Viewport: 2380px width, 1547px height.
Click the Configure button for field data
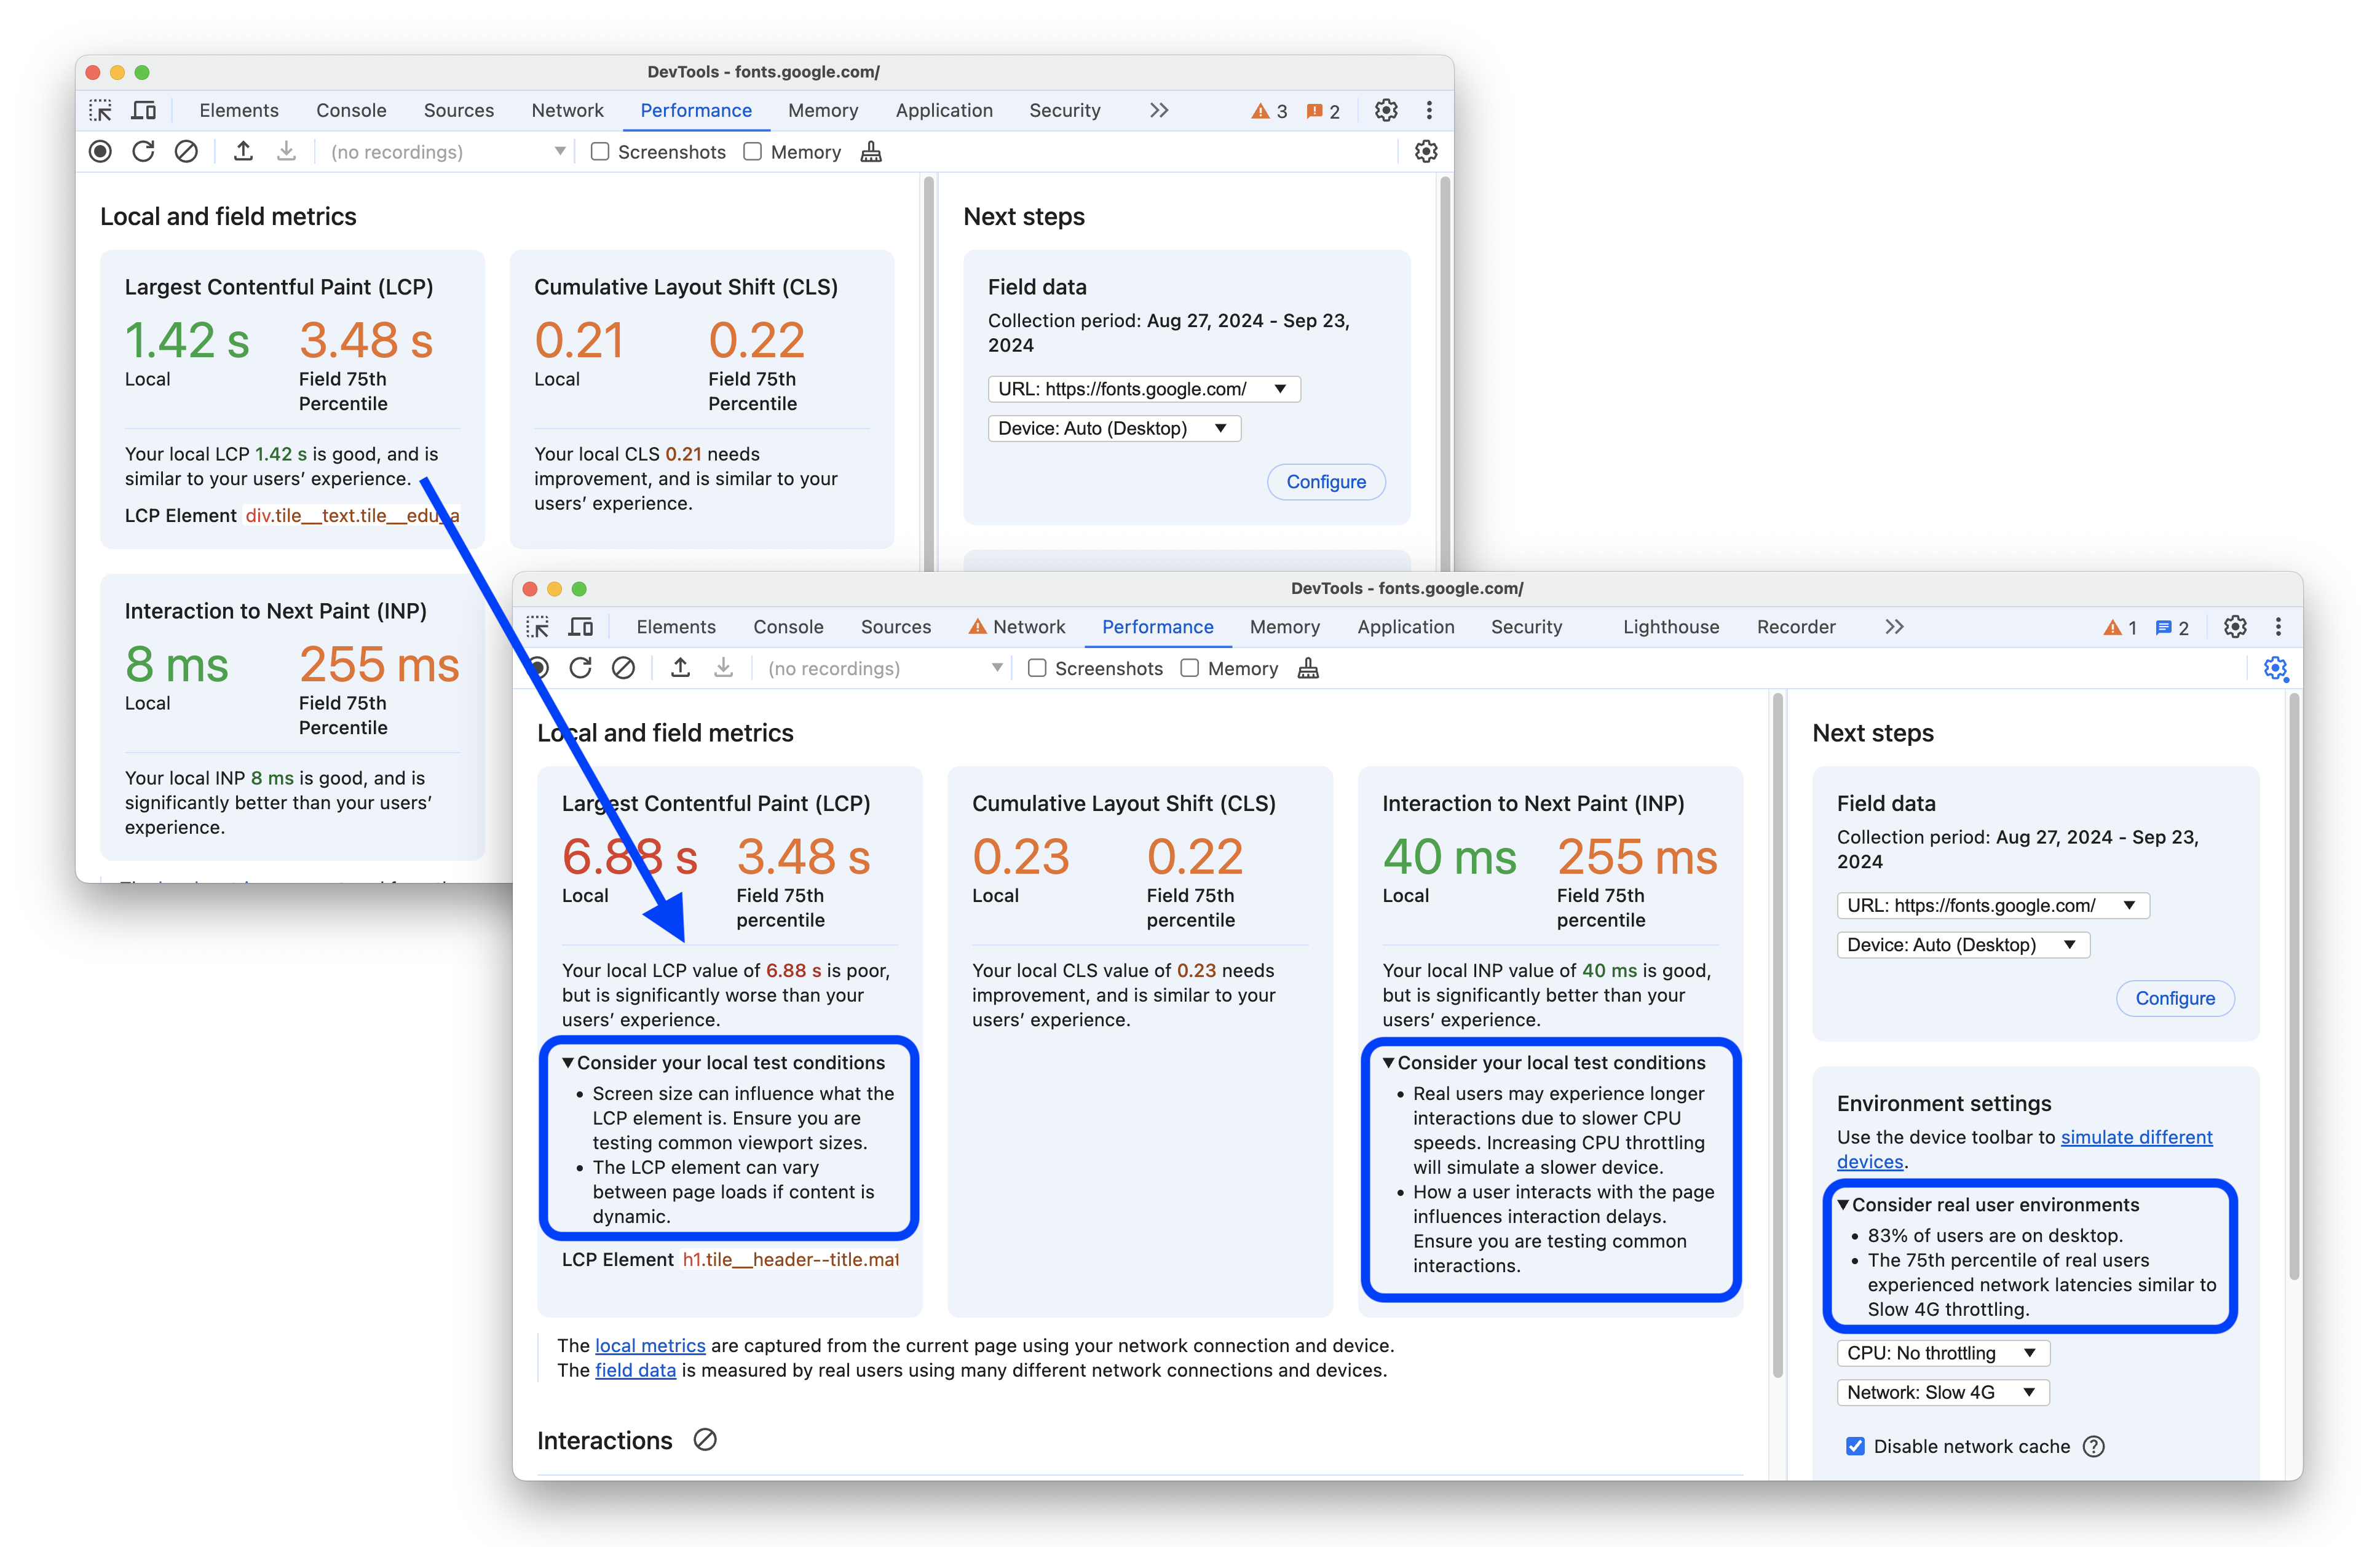pos(2175,997)
